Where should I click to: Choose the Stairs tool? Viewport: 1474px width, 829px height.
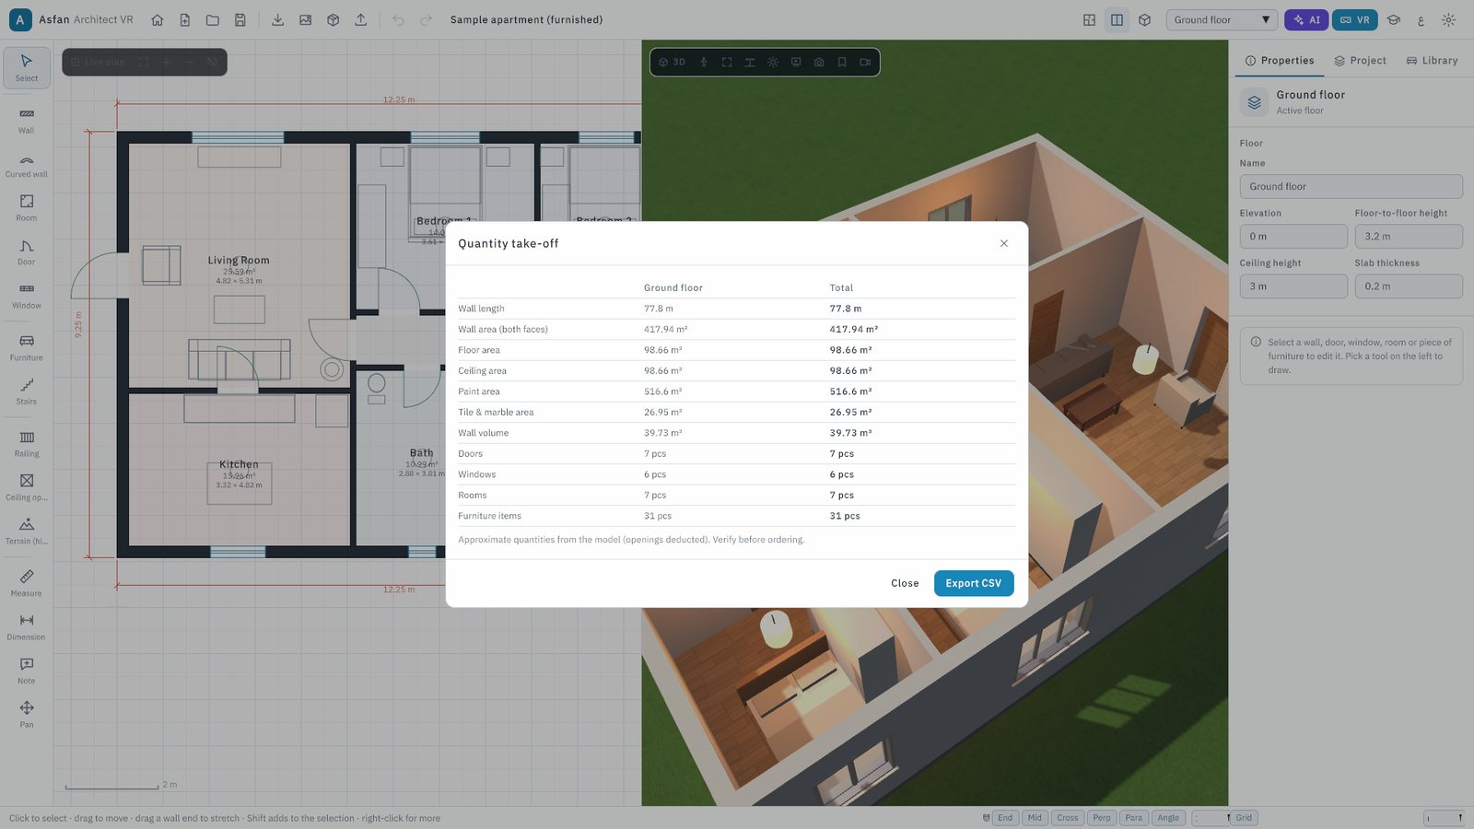(x=27, y=391)
